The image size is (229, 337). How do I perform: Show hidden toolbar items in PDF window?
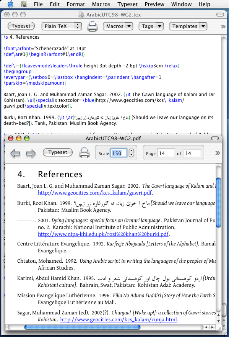pyautogui.click(x=218, y=153)
